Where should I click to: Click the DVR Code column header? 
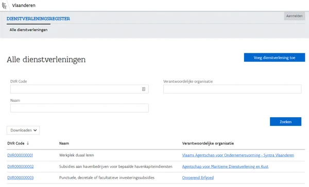tap(16, 143)
